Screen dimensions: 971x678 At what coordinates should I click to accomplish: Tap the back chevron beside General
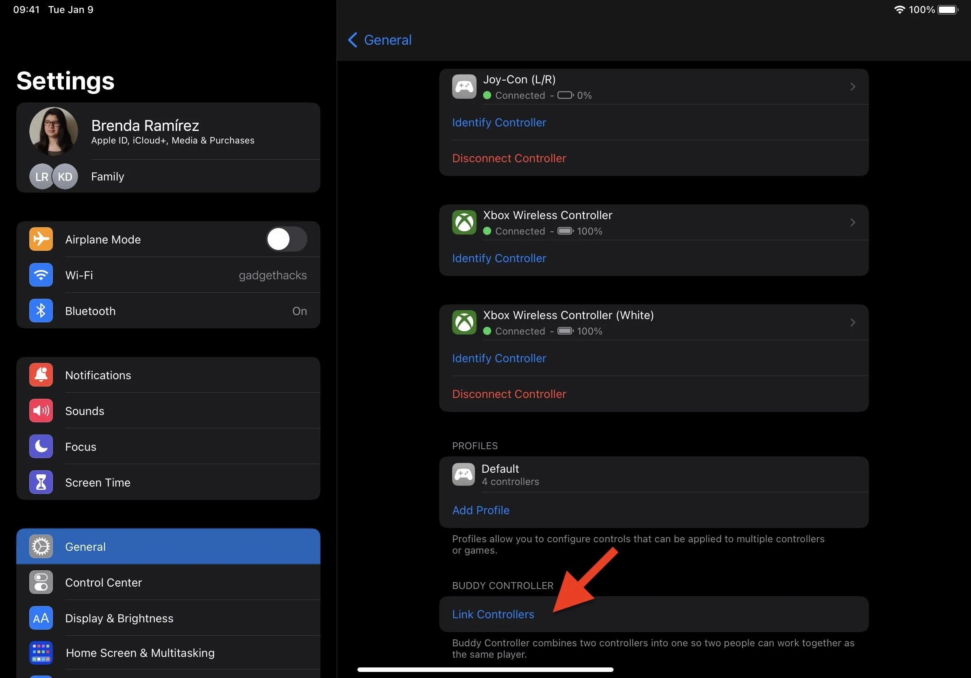tap(352, 40)
